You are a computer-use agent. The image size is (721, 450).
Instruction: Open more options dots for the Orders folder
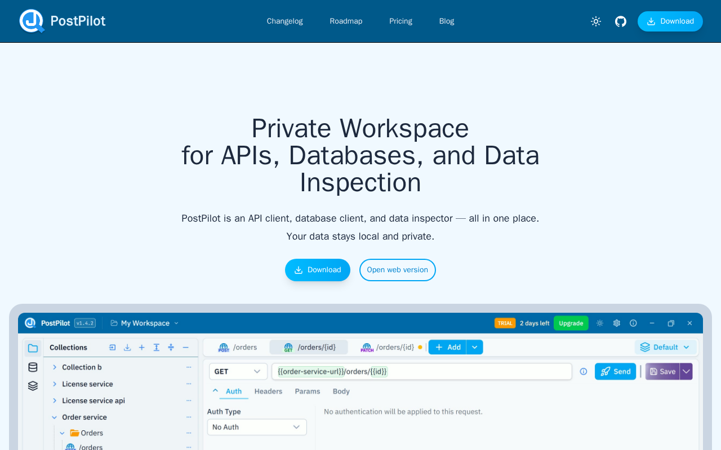(x=189, y=433)
